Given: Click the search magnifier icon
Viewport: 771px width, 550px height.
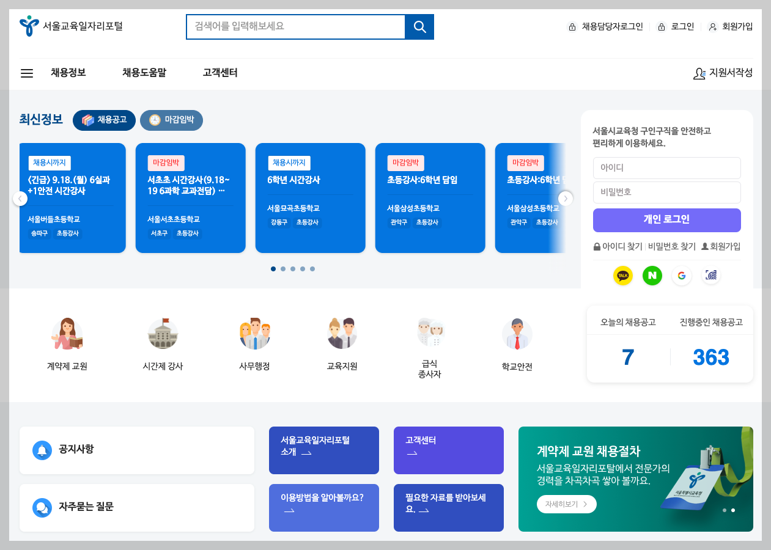Looking at the screenshot, I should (419, 26).
